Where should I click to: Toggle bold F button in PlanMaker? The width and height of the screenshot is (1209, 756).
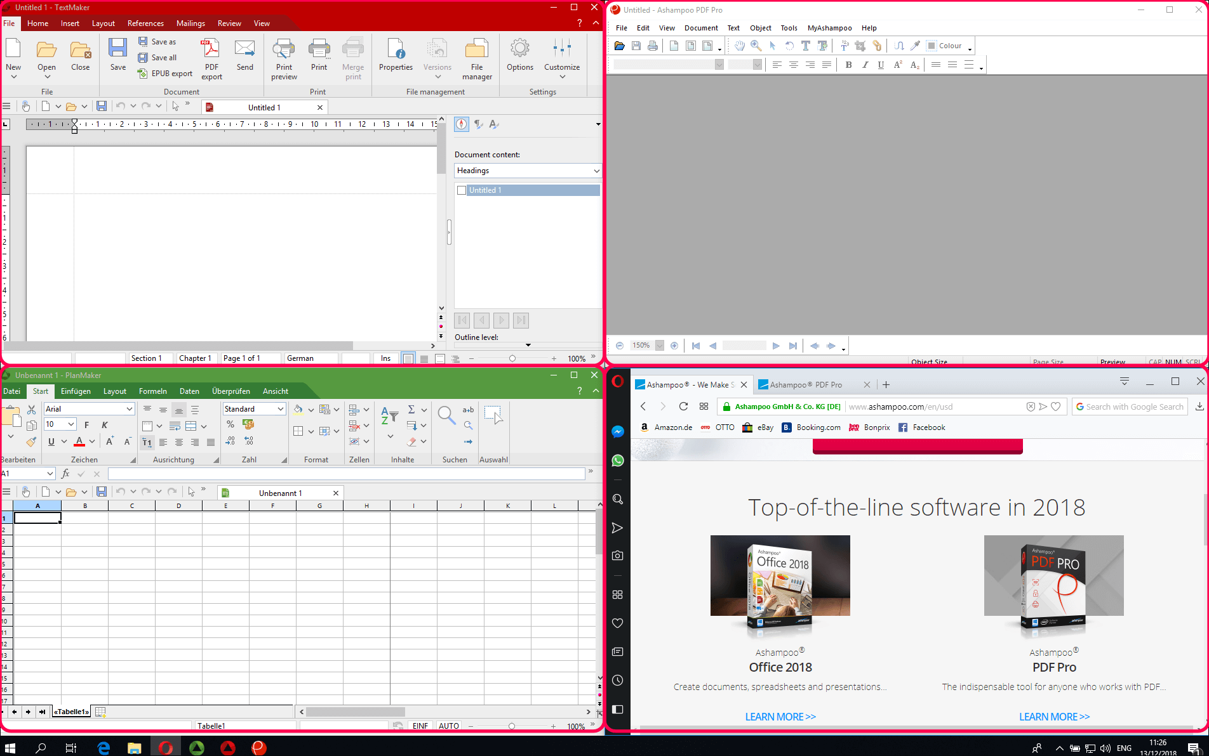click(87, 425)
